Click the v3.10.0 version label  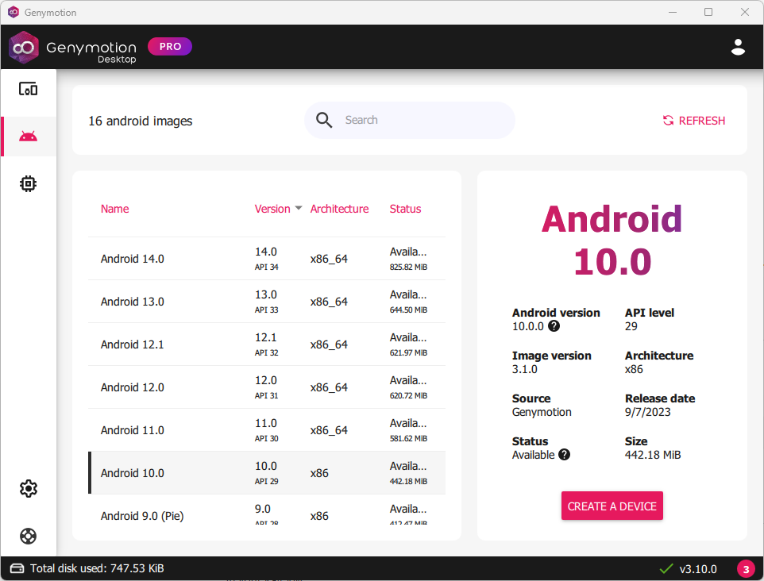pos(698,569)
